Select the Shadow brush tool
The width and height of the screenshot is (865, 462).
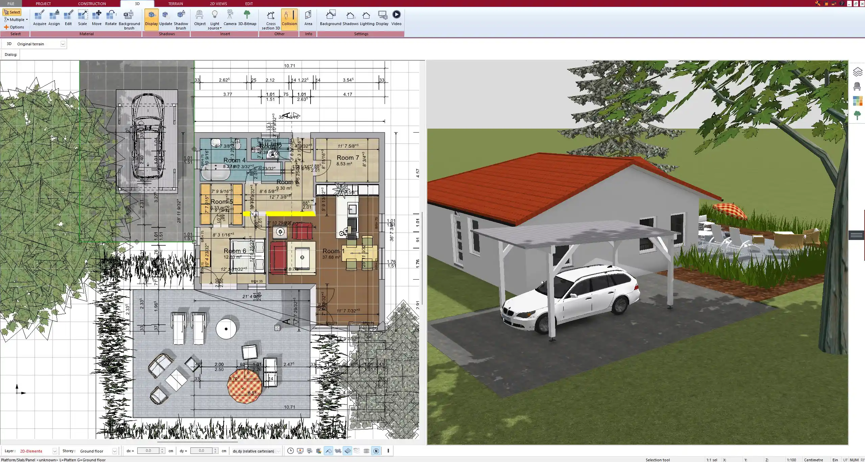[181, 20]
